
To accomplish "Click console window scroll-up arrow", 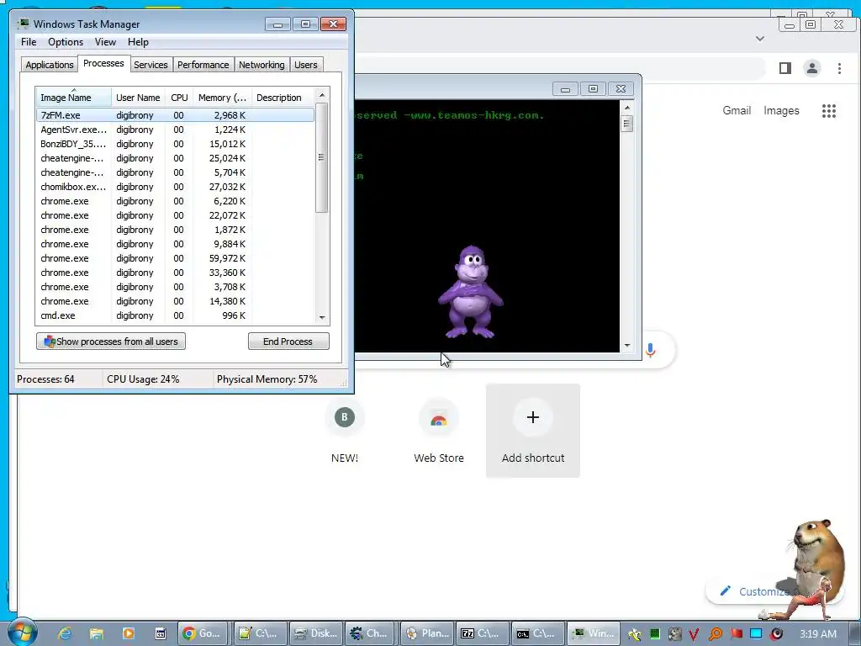I will tap(627, 108).
